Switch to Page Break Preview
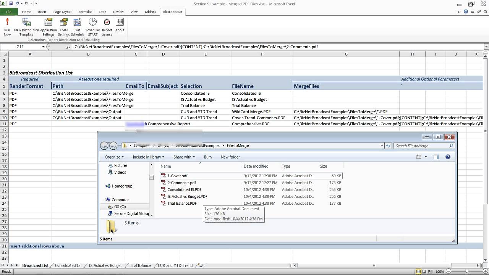Image resolution: width=489 pixels, height=275 pixels. 430,272
